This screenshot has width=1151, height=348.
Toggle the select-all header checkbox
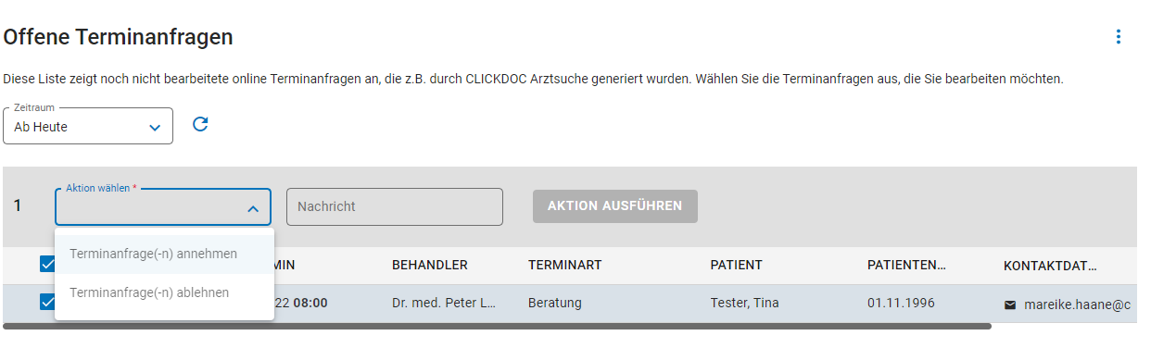click(x=48, y=265)
